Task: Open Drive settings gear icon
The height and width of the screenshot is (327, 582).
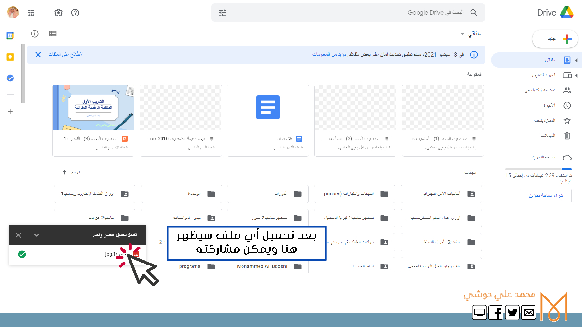Action: tap(58, 13)
